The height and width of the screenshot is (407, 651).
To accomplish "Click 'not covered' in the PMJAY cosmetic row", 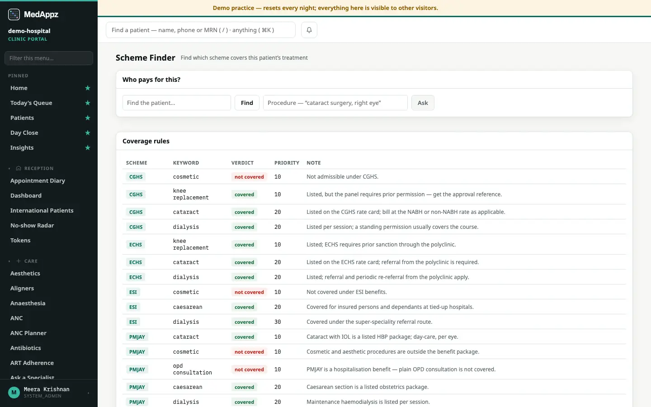I will (249, 352).
